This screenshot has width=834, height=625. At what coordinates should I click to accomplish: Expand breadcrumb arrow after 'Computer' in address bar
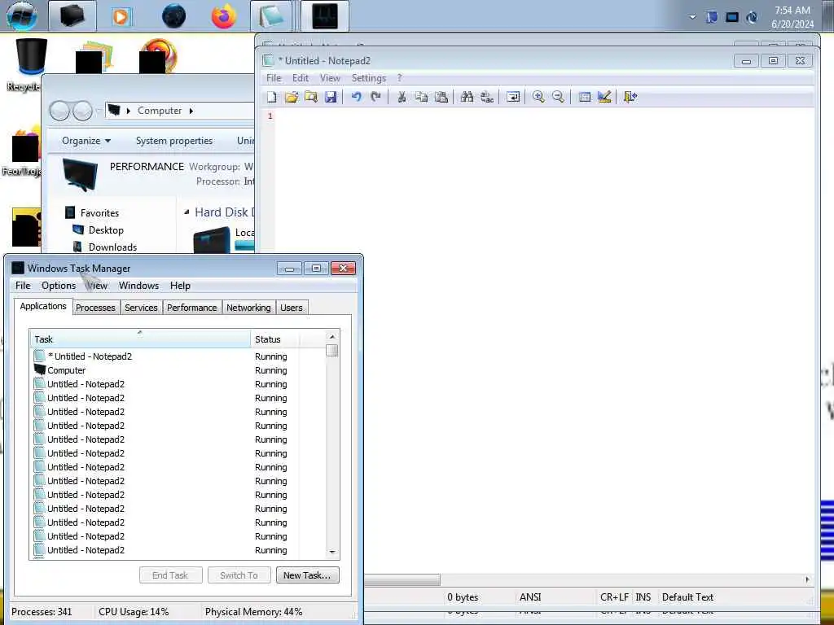[191, 111]
